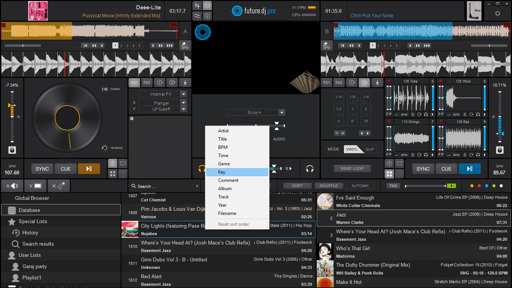Click the A speaker audio tab icon
This screenshot has height=288, width=512.
tap(12, 186)
